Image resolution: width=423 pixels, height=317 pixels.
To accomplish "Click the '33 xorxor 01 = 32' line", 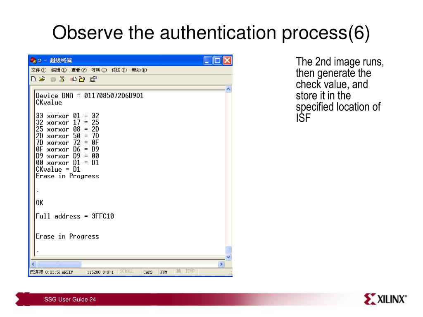I will click(67, 116).
